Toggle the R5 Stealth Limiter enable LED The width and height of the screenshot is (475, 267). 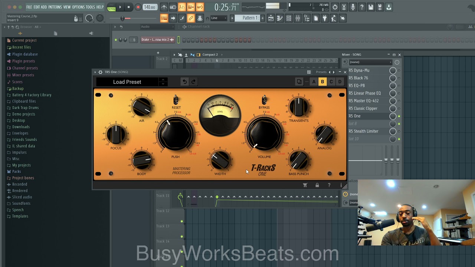[399, 131]
